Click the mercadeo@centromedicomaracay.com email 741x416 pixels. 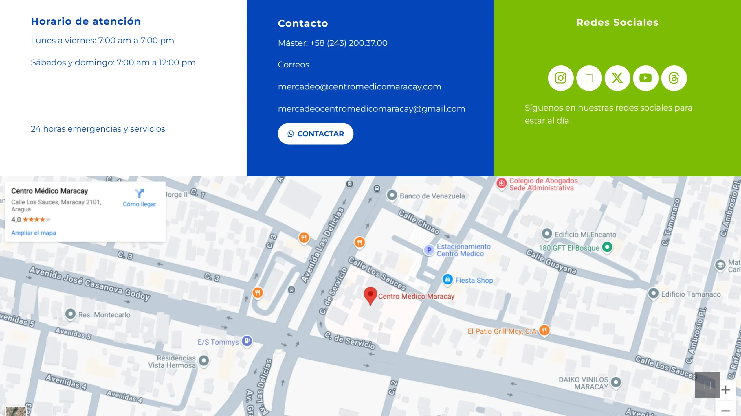(x=360, y=87)
